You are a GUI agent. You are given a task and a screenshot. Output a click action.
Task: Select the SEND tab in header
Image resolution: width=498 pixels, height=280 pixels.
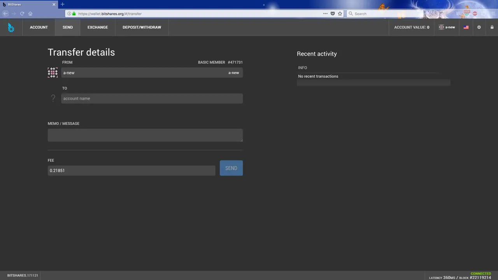pyautogui.click(x=68, y=27)
